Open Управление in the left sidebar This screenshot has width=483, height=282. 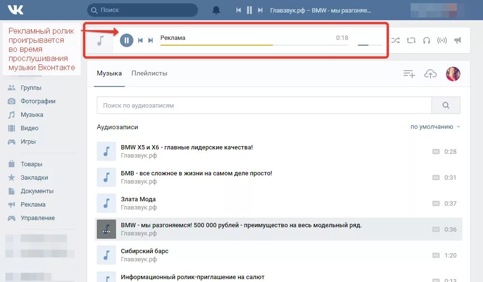[x=38, y=218]
